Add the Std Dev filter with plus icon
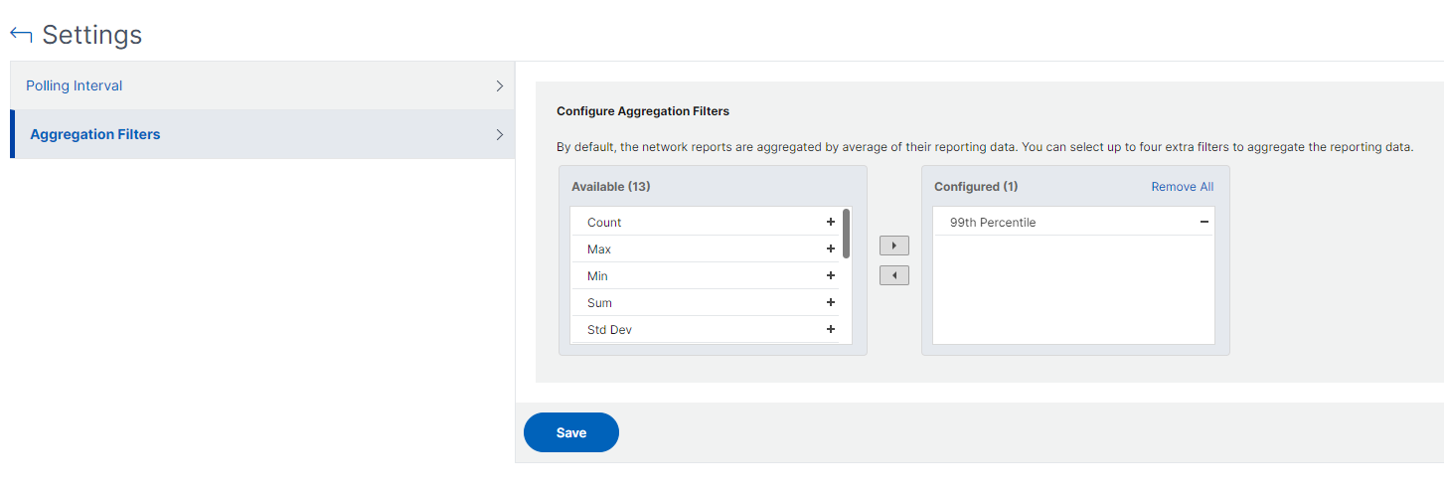This screenshot has width=1444, height=494. pos(830,330)
